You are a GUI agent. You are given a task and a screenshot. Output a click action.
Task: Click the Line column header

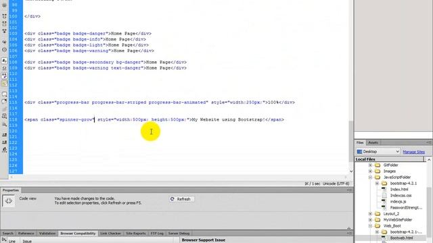pos(12,241)
